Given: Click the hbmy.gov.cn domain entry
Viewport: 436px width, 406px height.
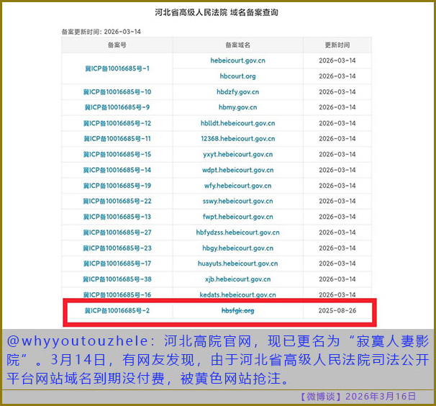Looking at the screenshot, I should pyautogui.click(x=237, y=107).
